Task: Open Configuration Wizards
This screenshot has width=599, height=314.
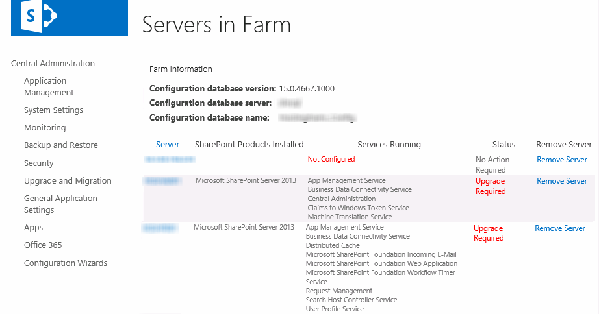Action: pos(66,263)
